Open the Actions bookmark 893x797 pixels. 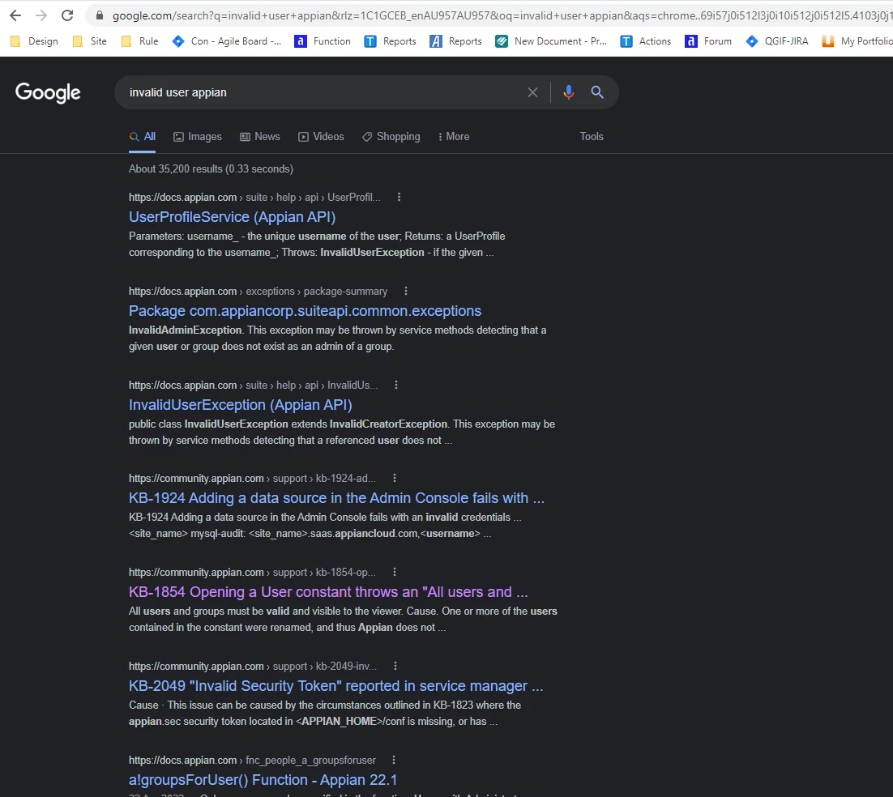click(645, 41)
